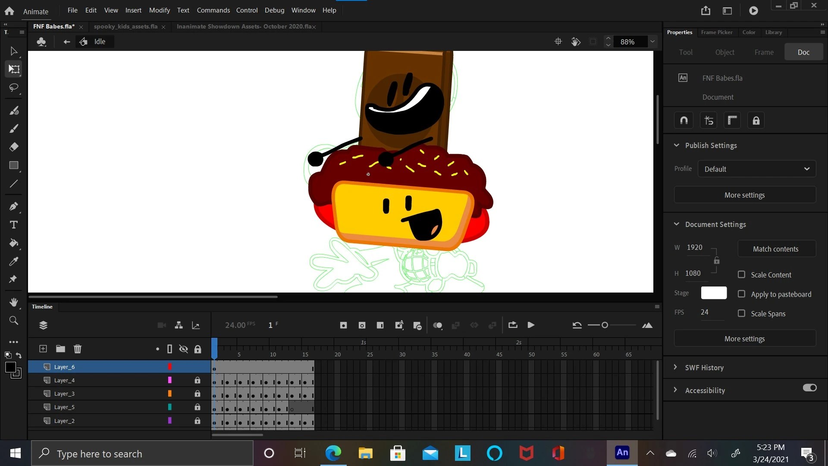Open the Profile Default dropdown
The image size is (828, 466).
point(757,169)
